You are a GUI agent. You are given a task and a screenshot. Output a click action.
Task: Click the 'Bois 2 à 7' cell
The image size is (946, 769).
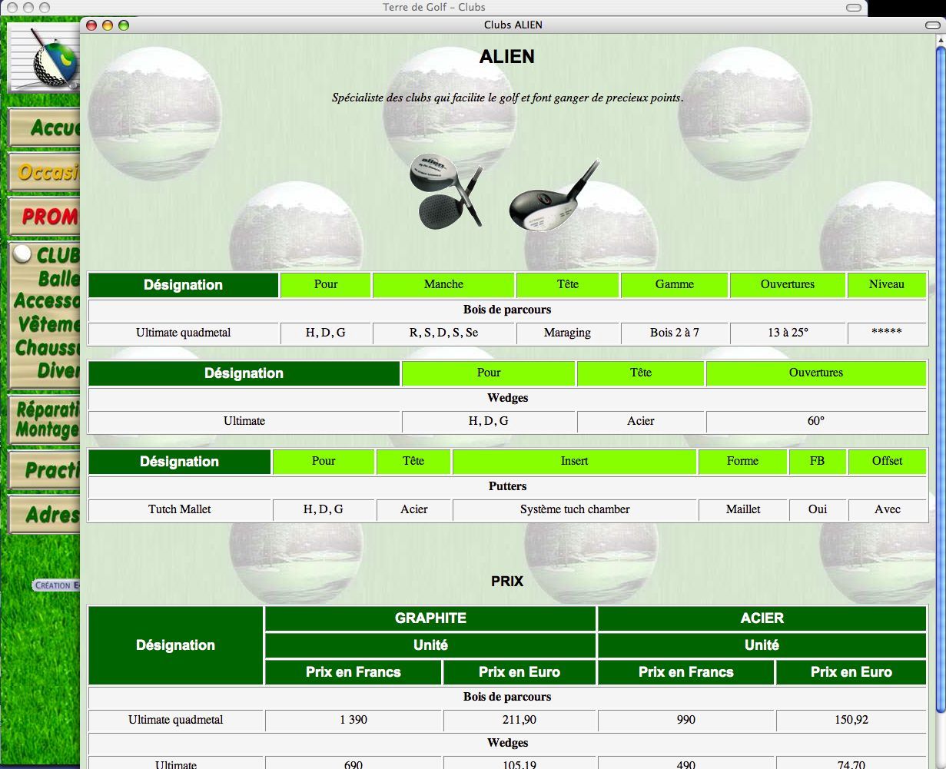[x=674, y=333]
